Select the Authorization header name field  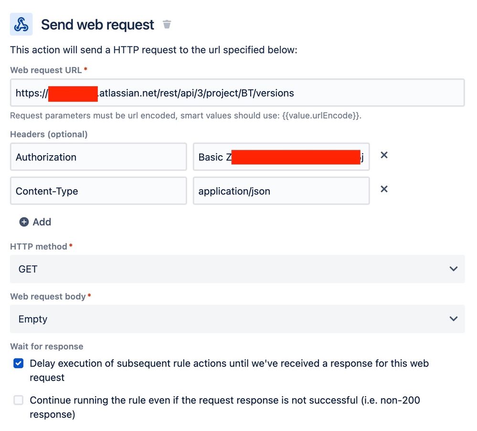click(98, 157)
